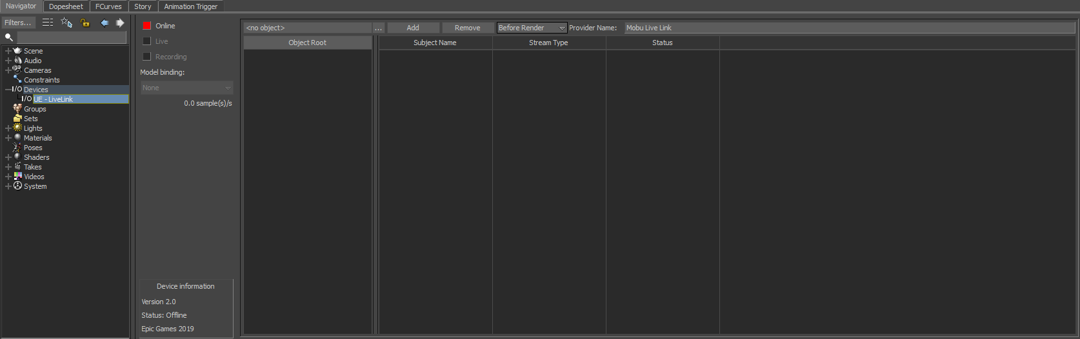
Task: Collapse the Devices tree node
Action: [7, 90]
